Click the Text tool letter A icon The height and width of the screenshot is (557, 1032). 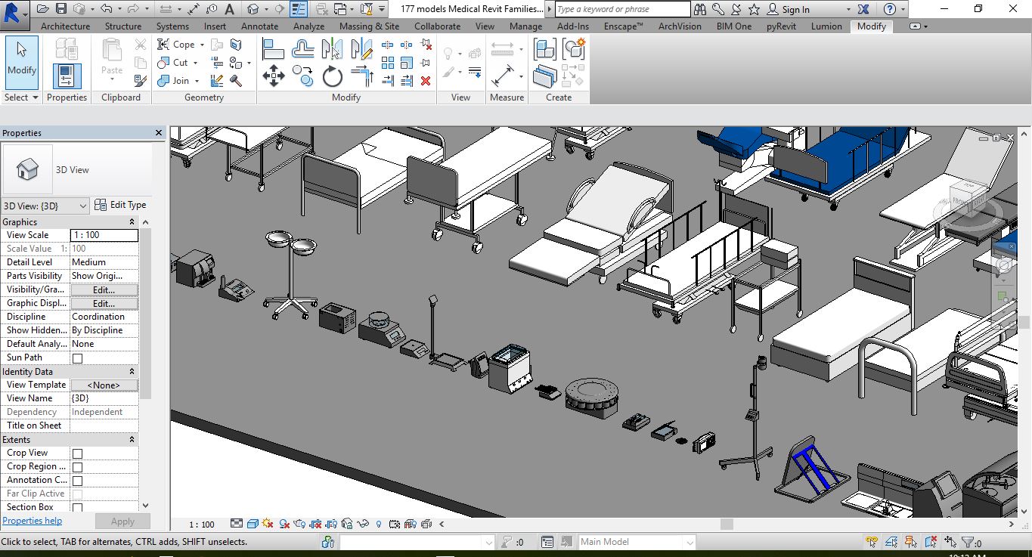[x=230, y=9]
